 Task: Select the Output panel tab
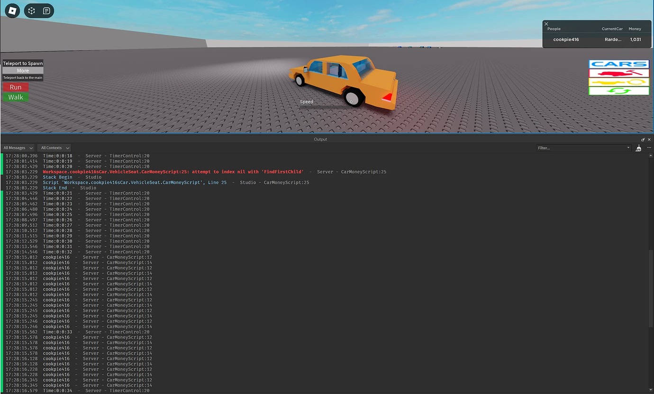tap(320, 139)
